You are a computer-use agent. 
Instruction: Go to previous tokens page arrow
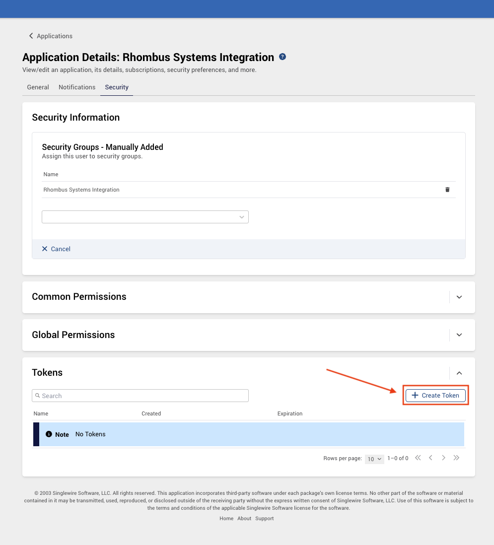tap(431, 458)
